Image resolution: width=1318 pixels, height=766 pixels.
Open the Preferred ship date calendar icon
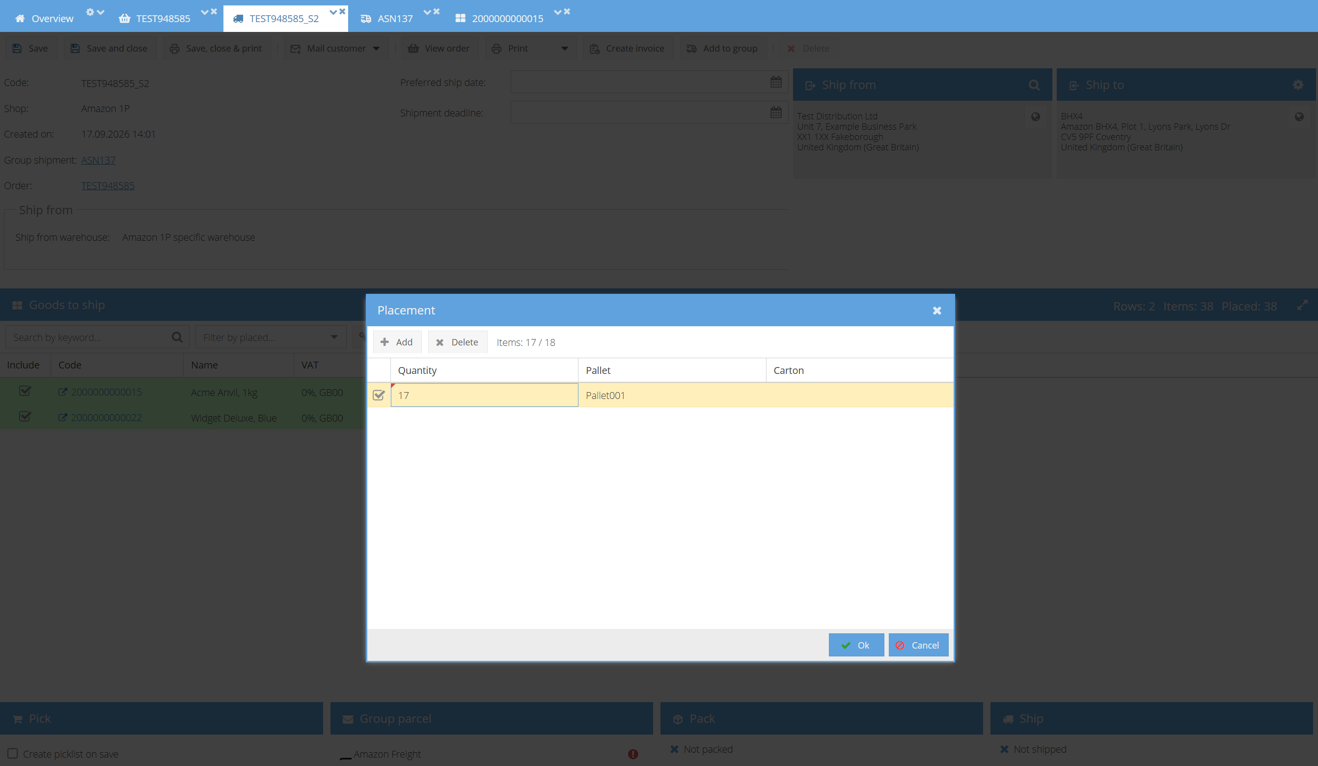(x=776, y=82)
